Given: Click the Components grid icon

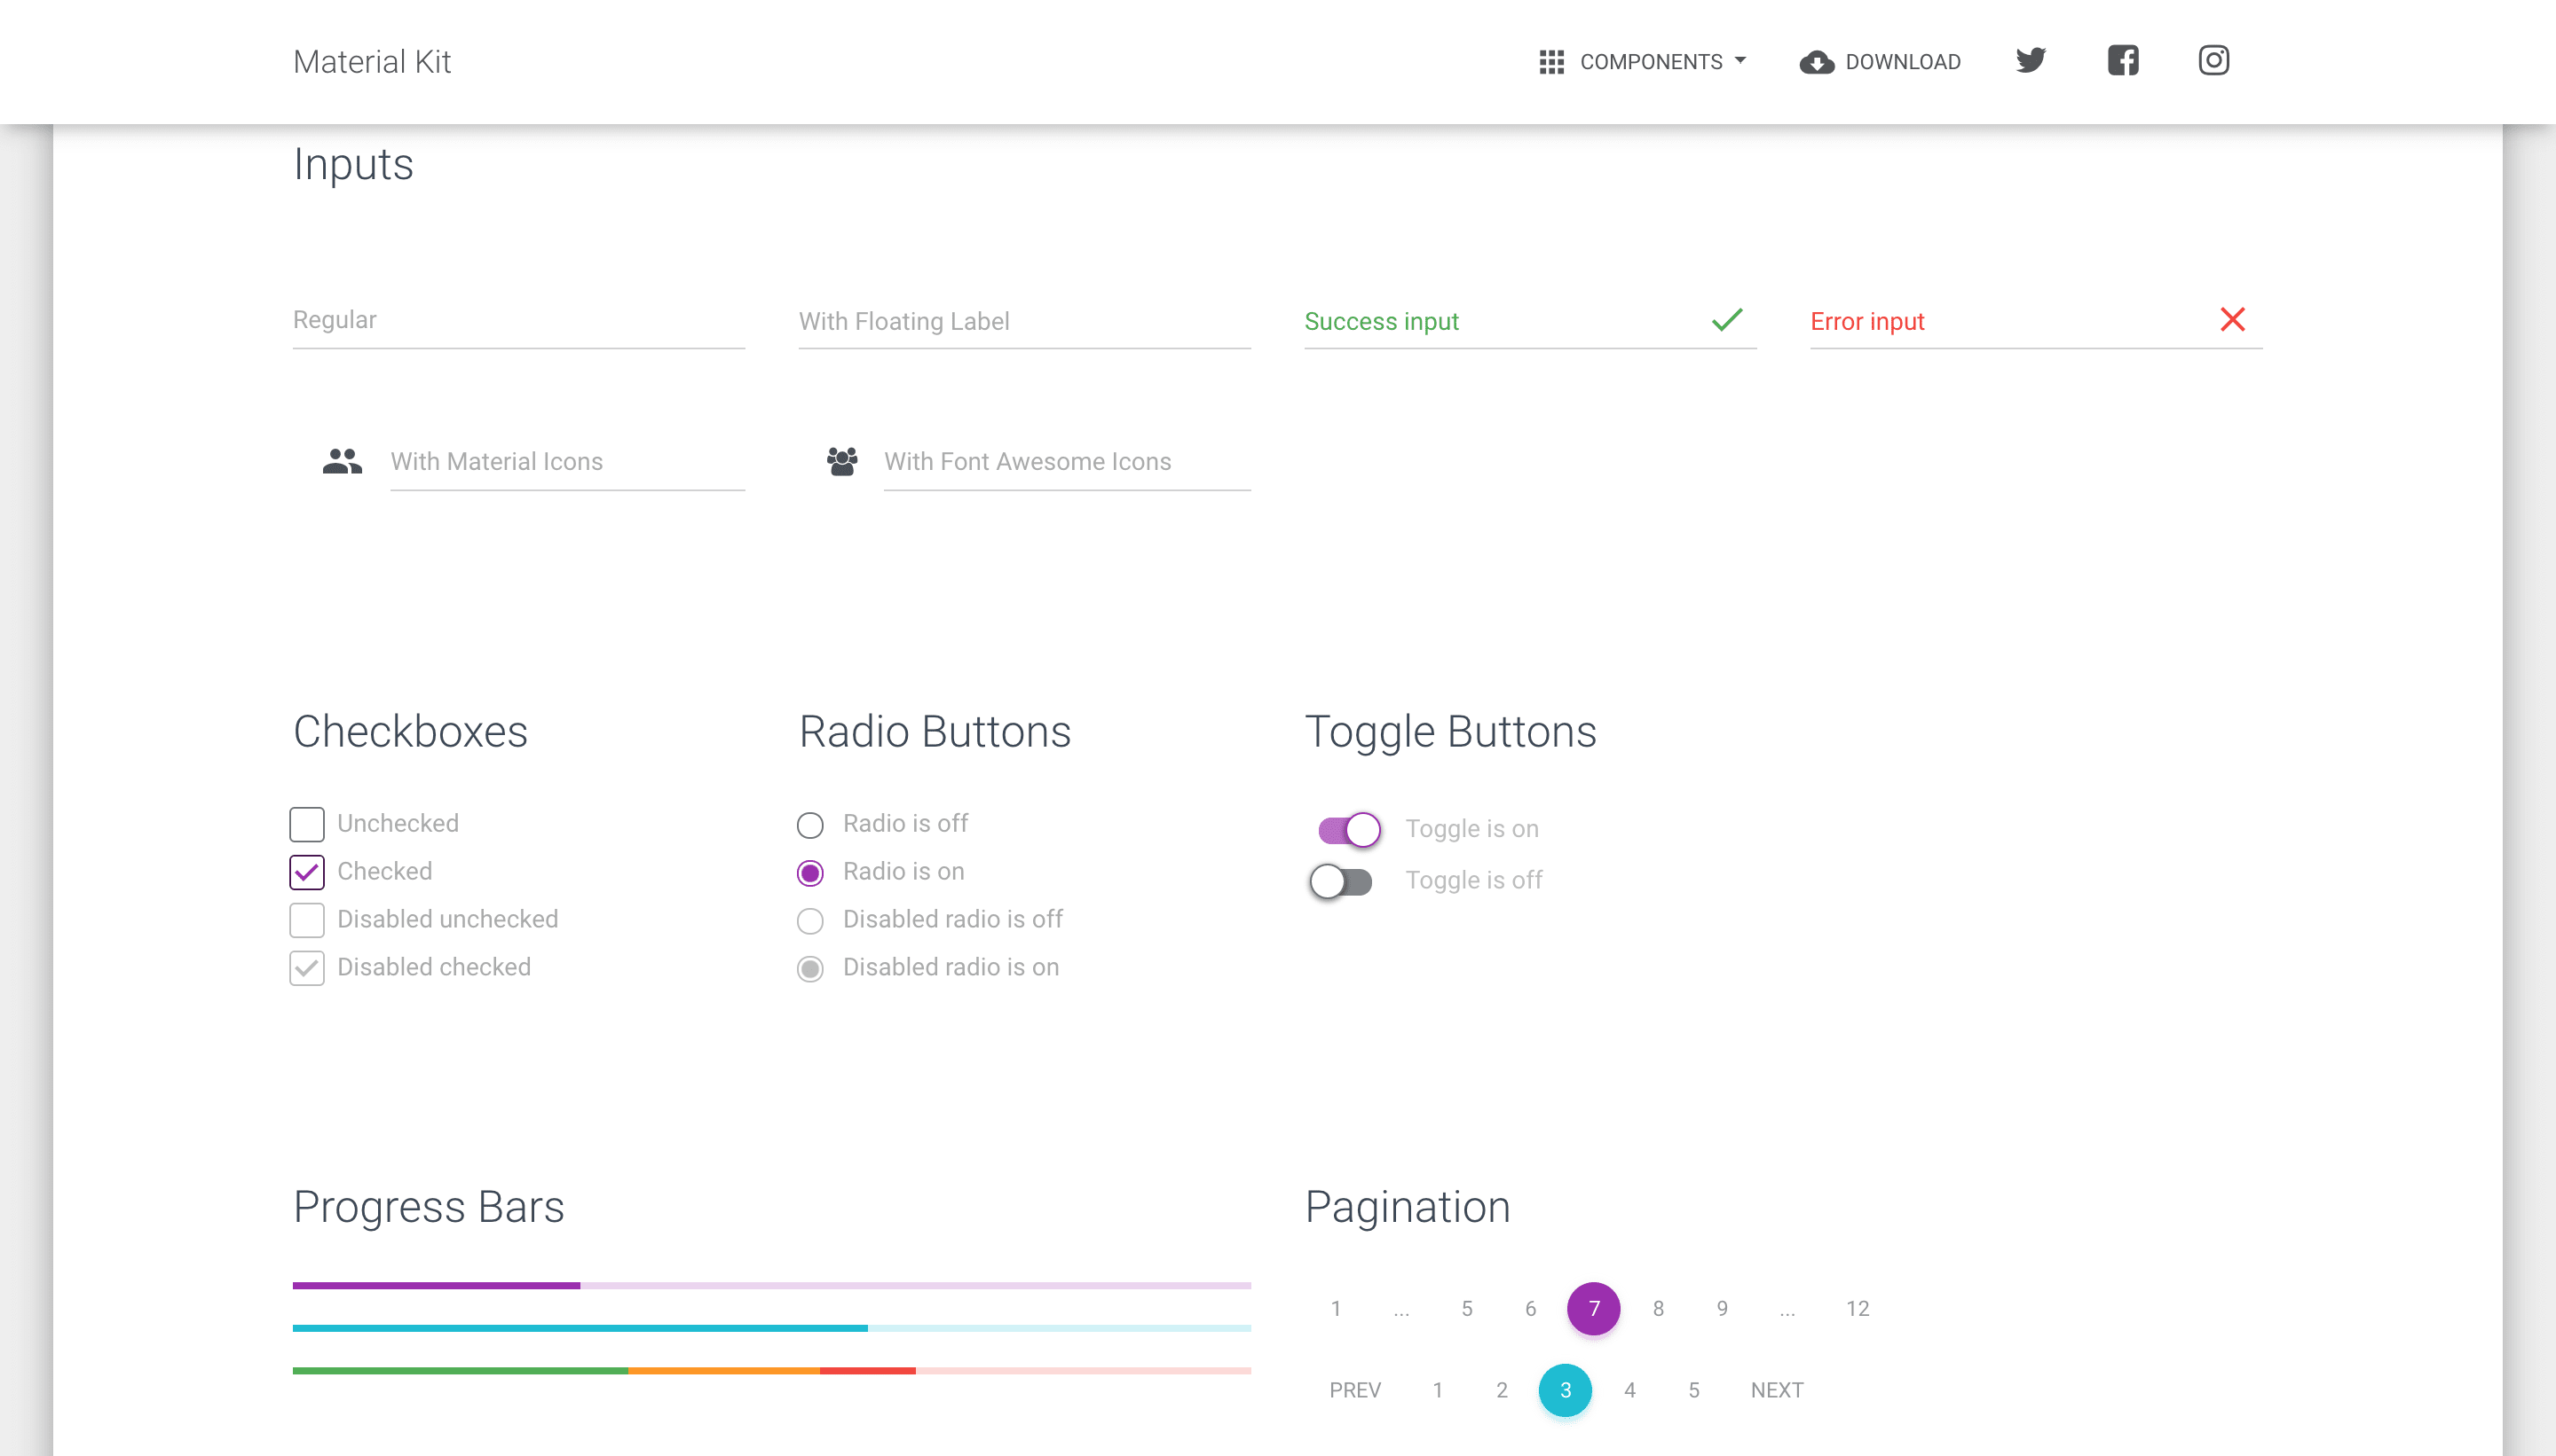Looking at the screenshot, I should click(x=1551, y=62).
